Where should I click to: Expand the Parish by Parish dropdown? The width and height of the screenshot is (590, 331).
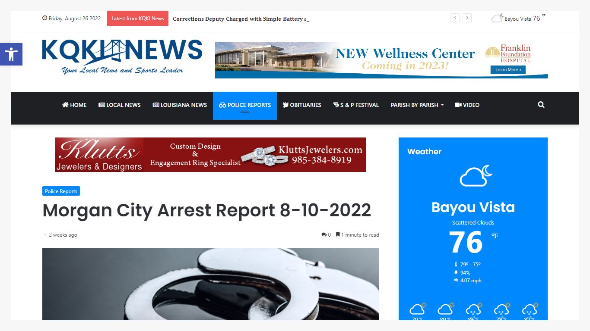coord(417,105)
